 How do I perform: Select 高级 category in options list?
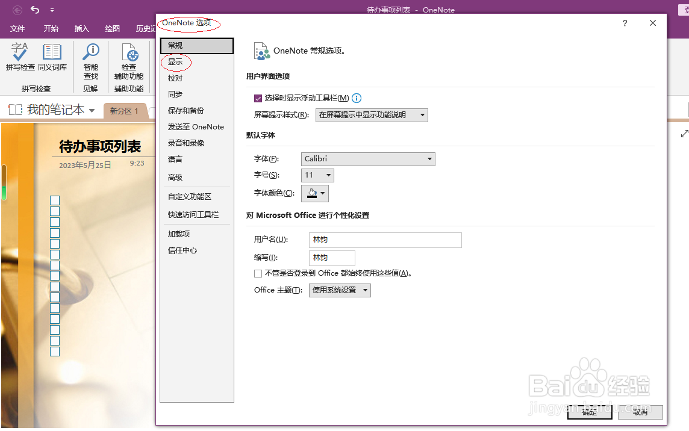[x=197, y=178]
